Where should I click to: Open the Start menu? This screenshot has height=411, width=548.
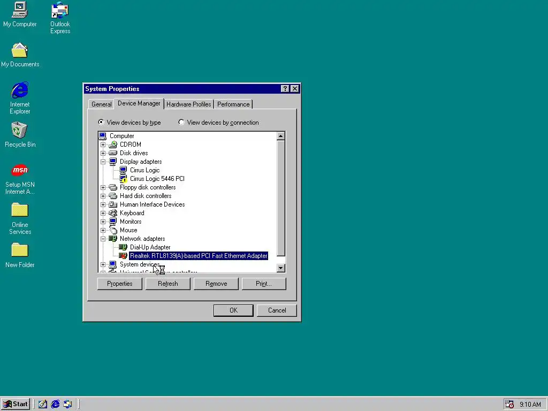[x=16, y=404]
